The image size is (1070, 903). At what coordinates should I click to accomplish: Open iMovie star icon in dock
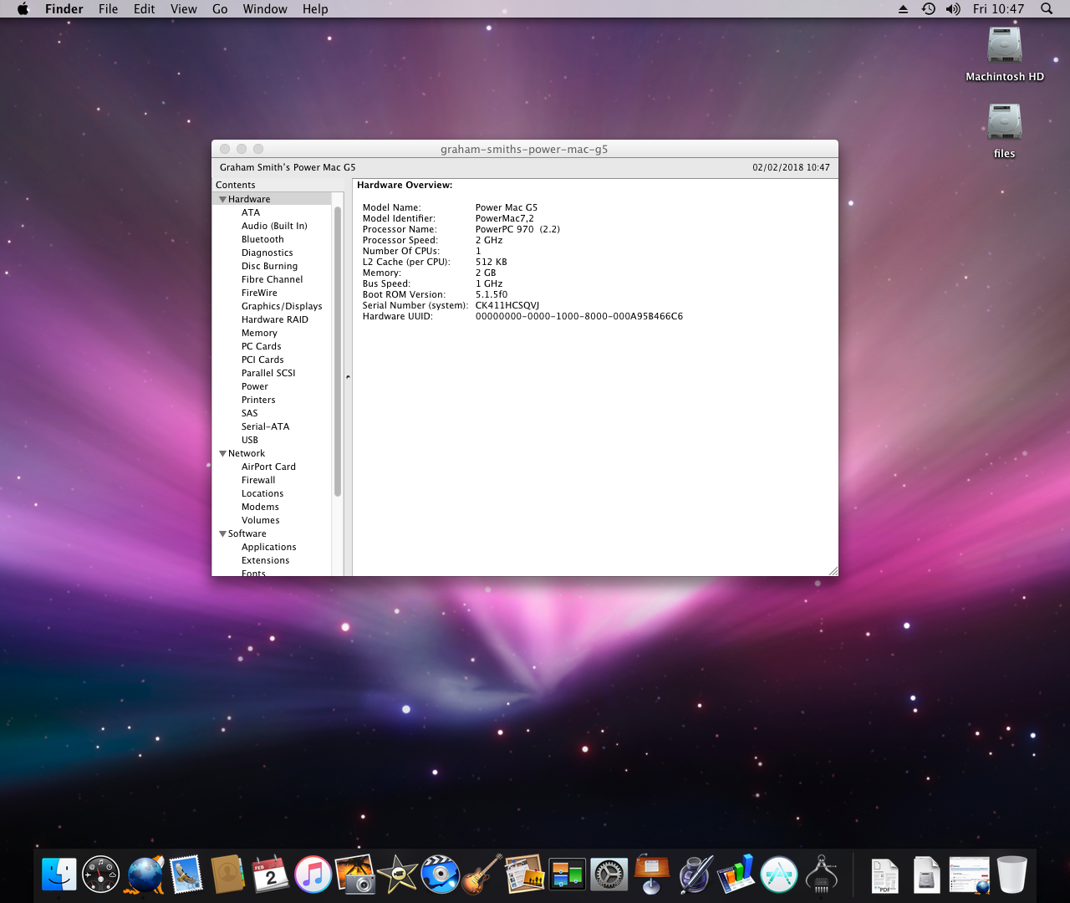(397, 875)
